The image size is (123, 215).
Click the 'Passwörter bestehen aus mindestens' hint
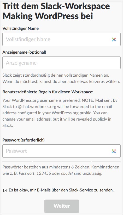click(61, 170)
